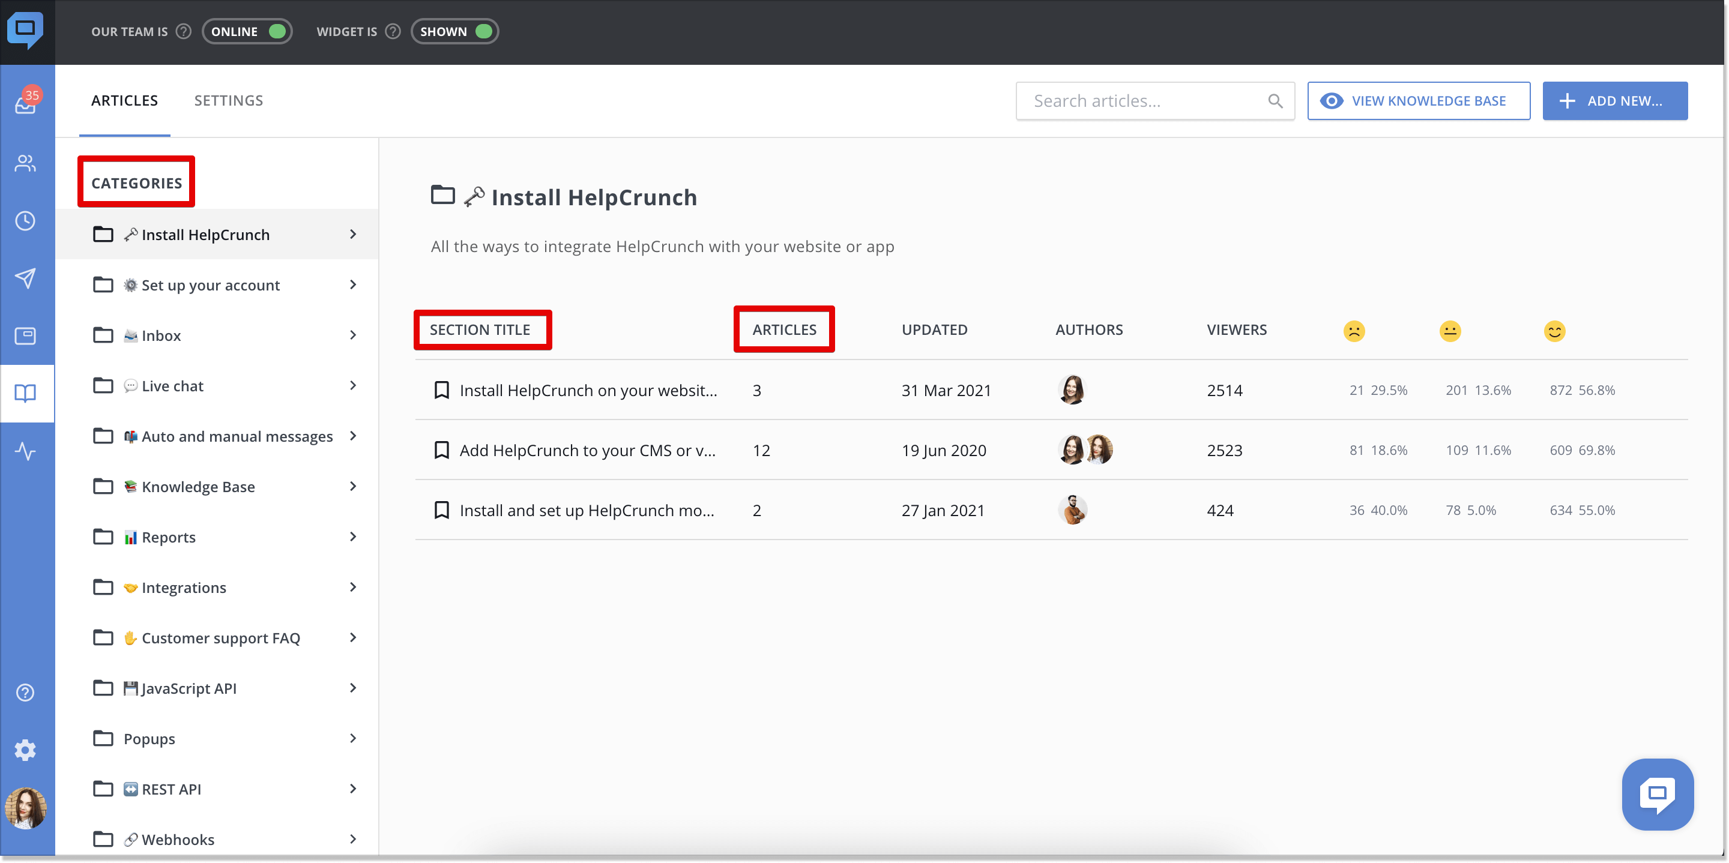Open the knowledge base book icon
This screenshot has height=863, width=1729.
25,393
